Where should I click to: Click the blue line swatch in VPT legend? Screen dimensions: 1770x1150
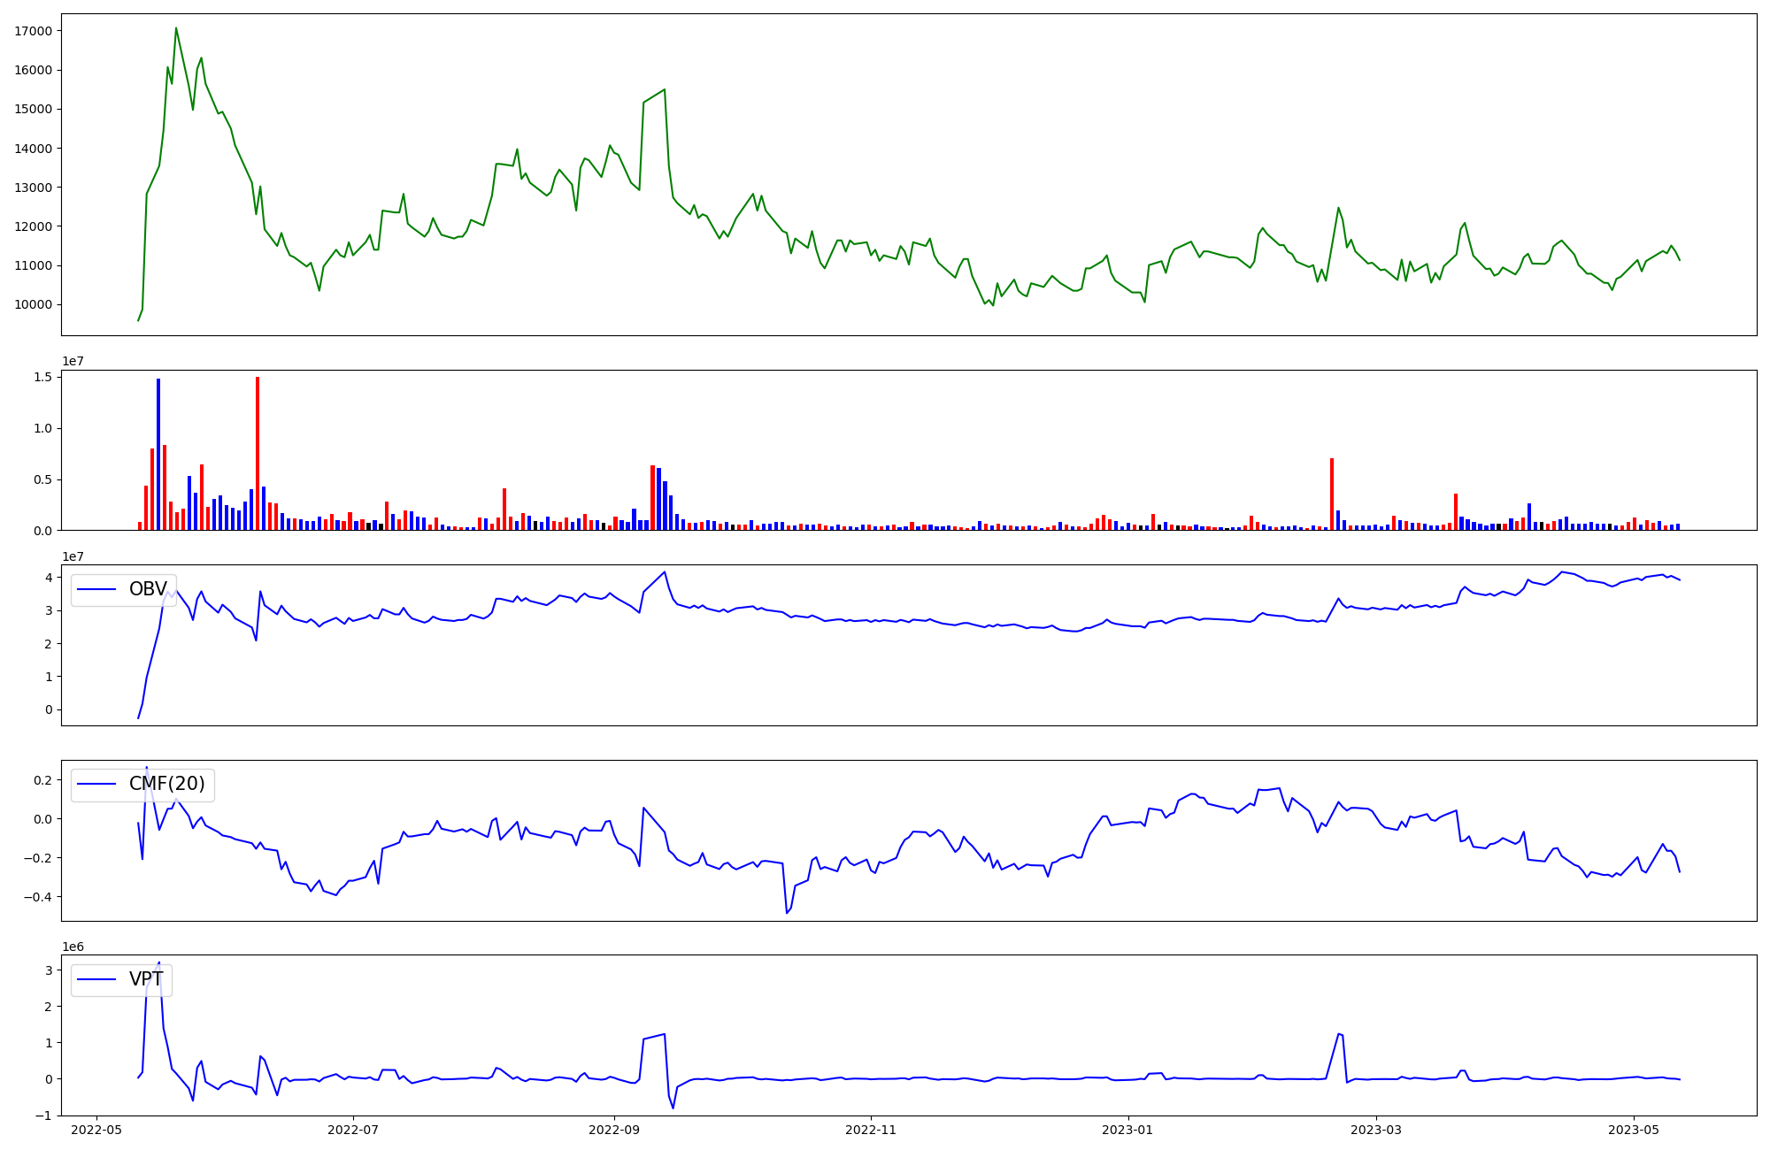click(x=97, y=979)
